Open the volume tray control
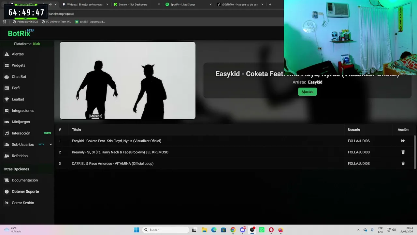Screen dimensions: 417x235 394,230
